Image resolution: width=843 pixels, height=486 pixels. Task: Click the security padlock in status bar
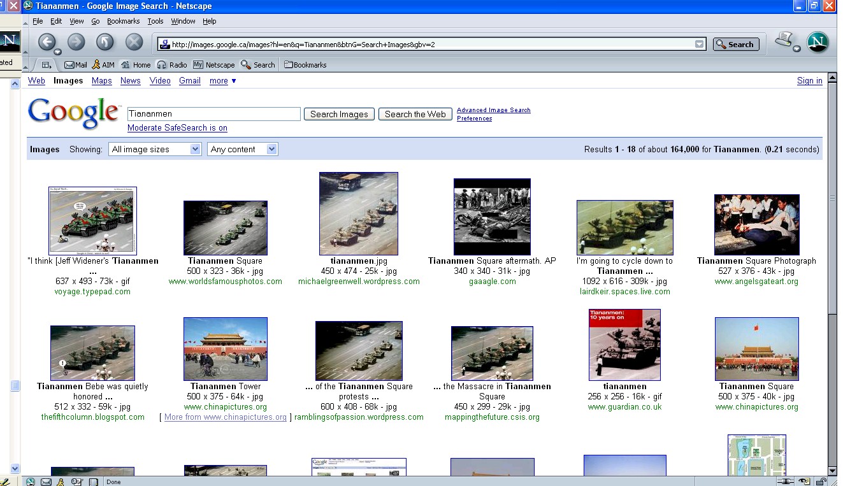click(822, 482)
